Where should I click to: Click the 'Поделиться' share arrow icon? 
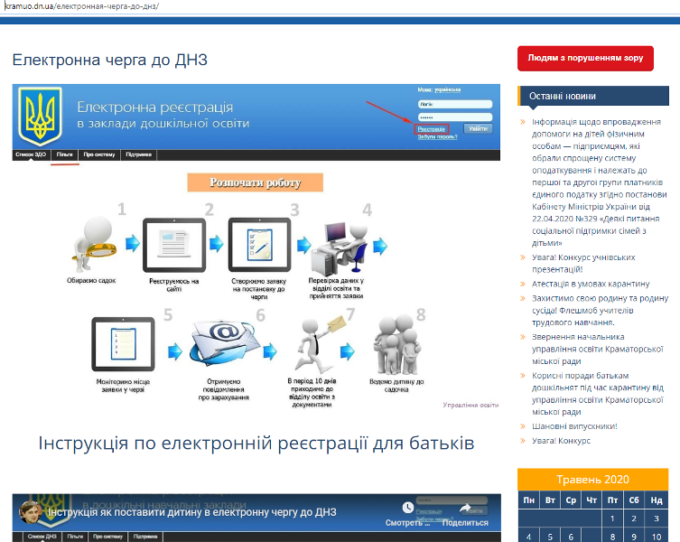coord(465,508)
